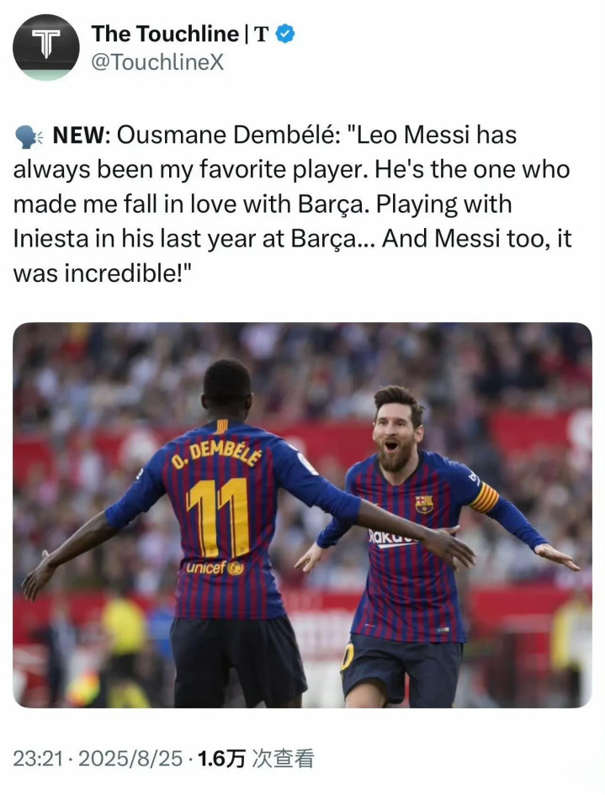Click the blue verified checkmark badge
The image size is (605, 795).
point(285,34)
